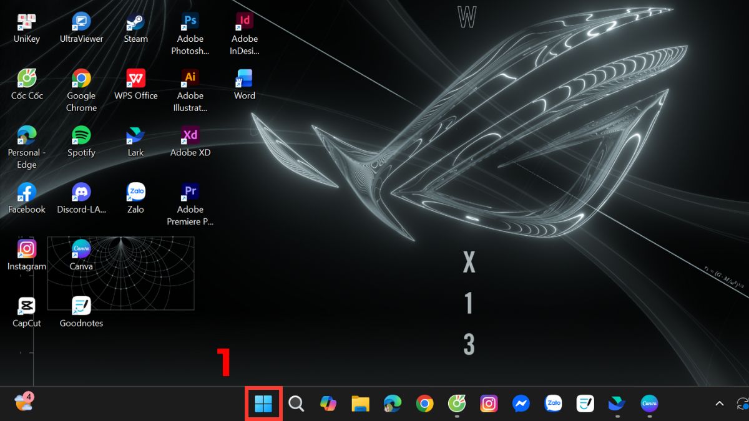
Task: Launch Steam
Action: (135, 20)
